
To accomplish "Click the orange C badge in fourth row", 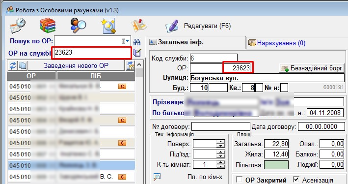I will click(122, 121).
